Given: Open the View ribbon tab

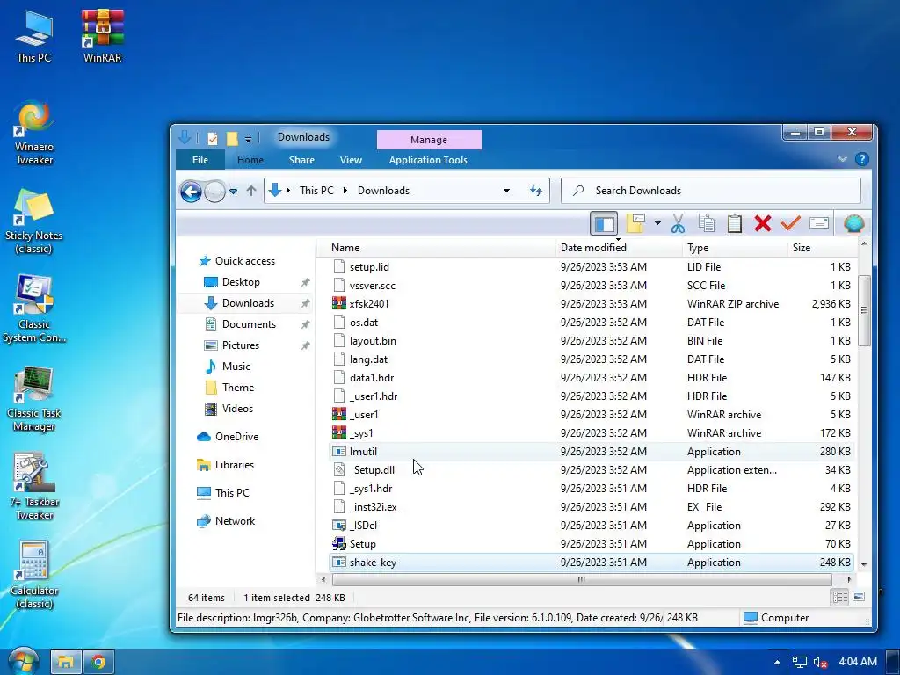Looking at the screenshot, I should pyautogui.click(x=351, y=160).
